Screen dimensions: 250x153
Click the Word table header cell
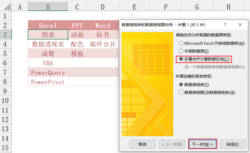pyautogui.click(x=102, y=25)
